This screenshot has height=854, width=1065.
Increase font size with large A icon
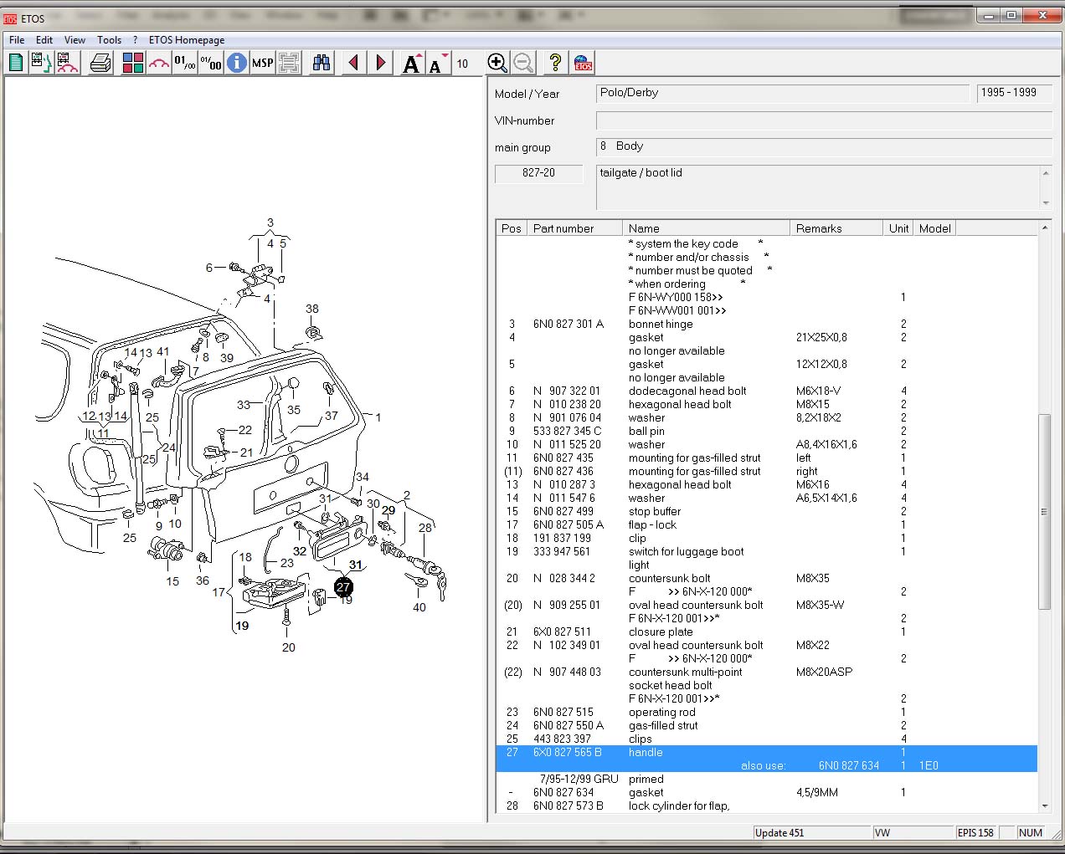point(411,64)
